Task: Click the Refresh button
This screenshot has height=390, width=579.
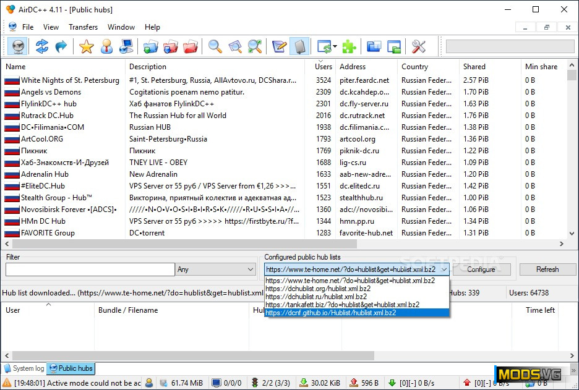Action: pyautogui.click(x=547, y=269)
